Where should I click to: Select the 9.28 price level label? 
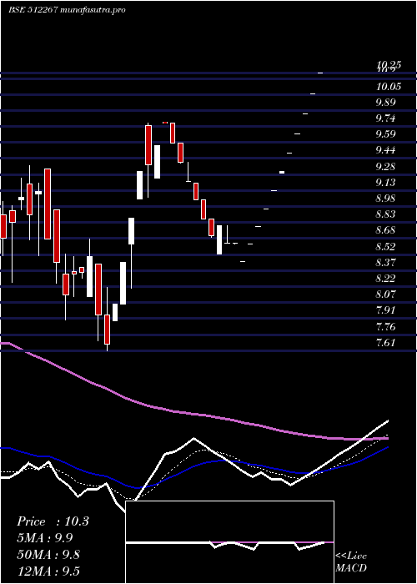tap(385, 167)
